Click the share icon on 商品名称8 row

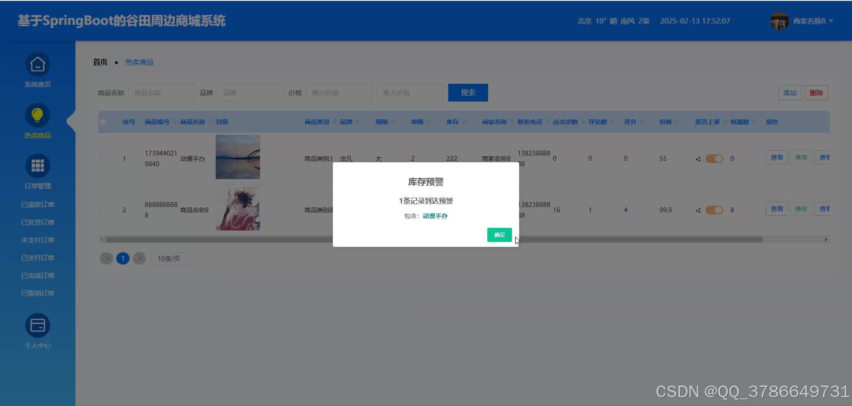click(x=697, y=210)
